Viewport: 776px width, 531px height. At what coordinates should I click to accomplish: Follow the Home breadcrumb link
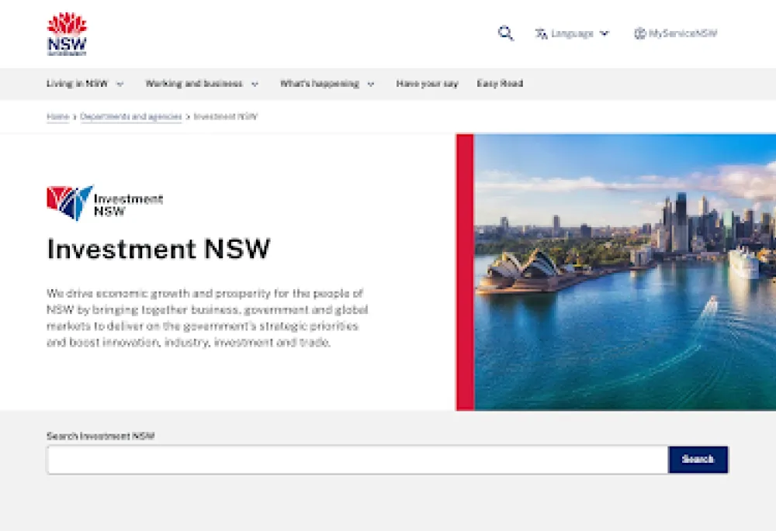pyautogui.click(x=58, y=117)
